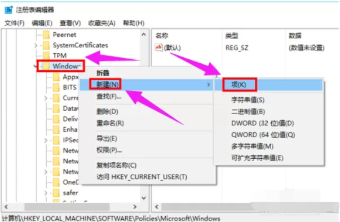This screenshot has width=340, height=222.
Task: Click the SystemCertificates folder icon
Action: point(46,45)
